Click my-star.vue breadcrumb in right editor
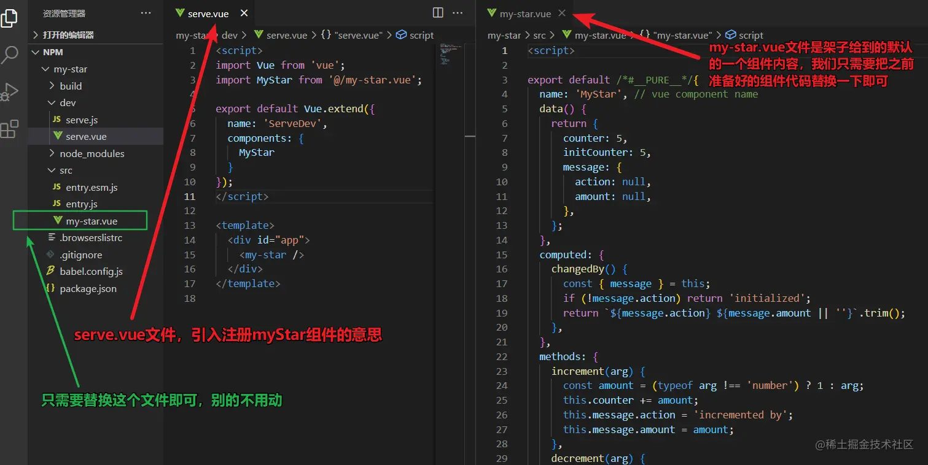928x465 pixels. [x=593, y=36]
